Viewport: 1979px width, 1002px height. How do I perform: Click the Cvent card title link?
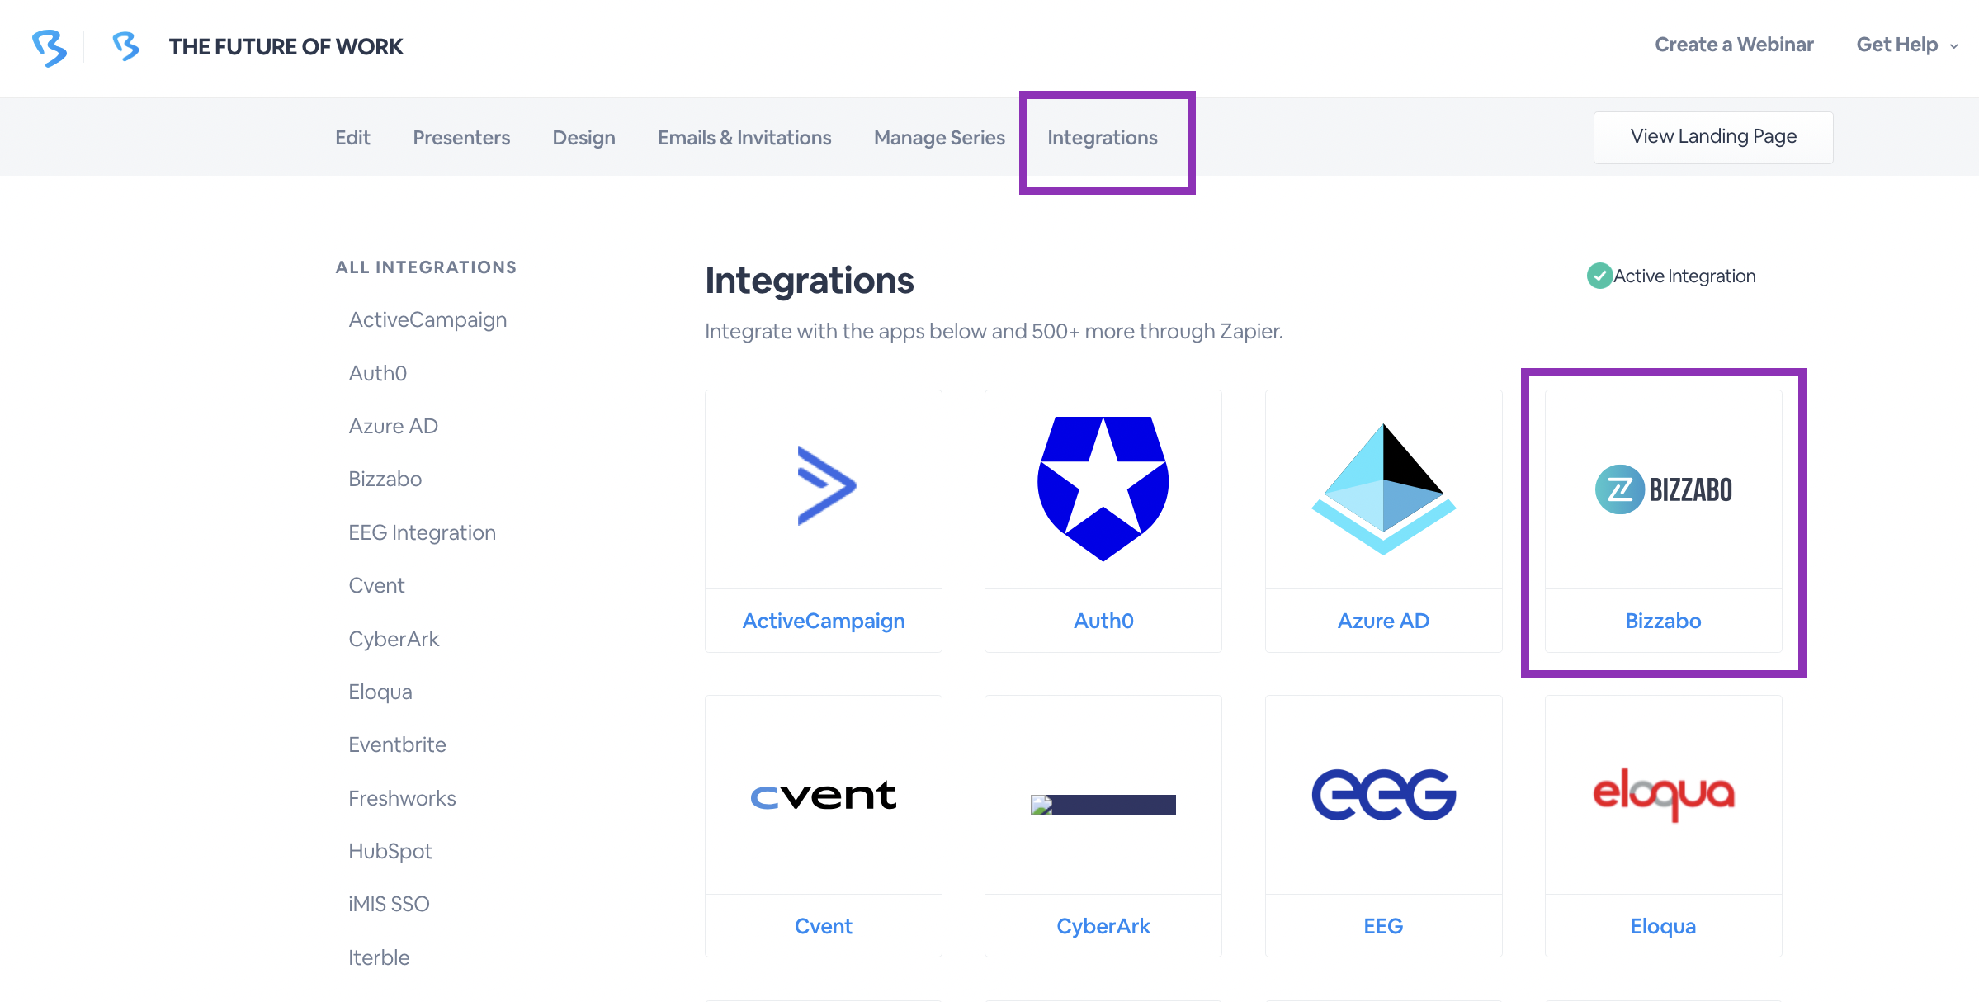point(823,926)
